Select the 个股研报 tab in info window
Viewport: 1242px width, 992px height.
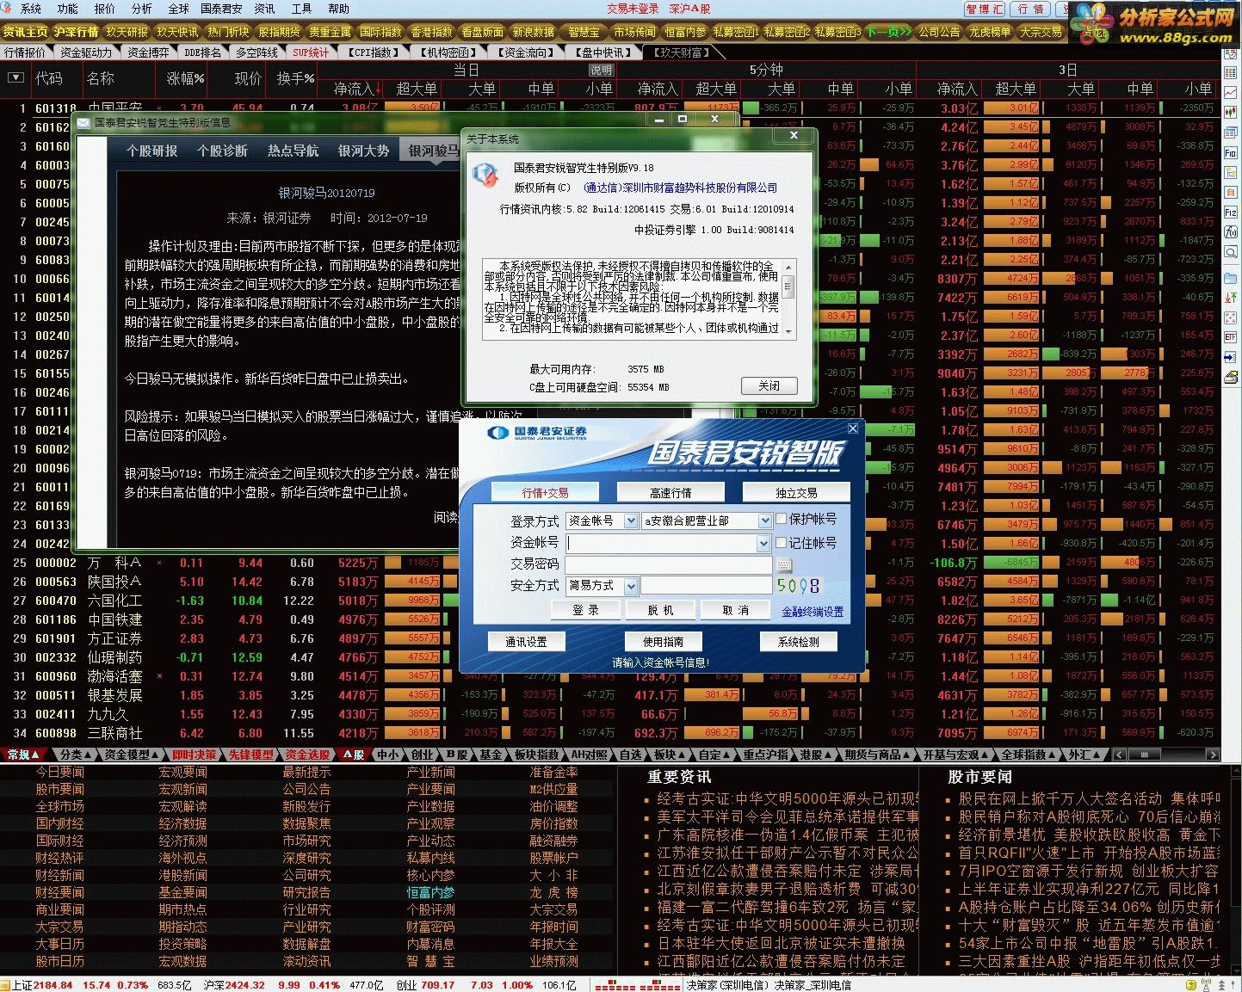pyautogui.click(x=151, y=151)
